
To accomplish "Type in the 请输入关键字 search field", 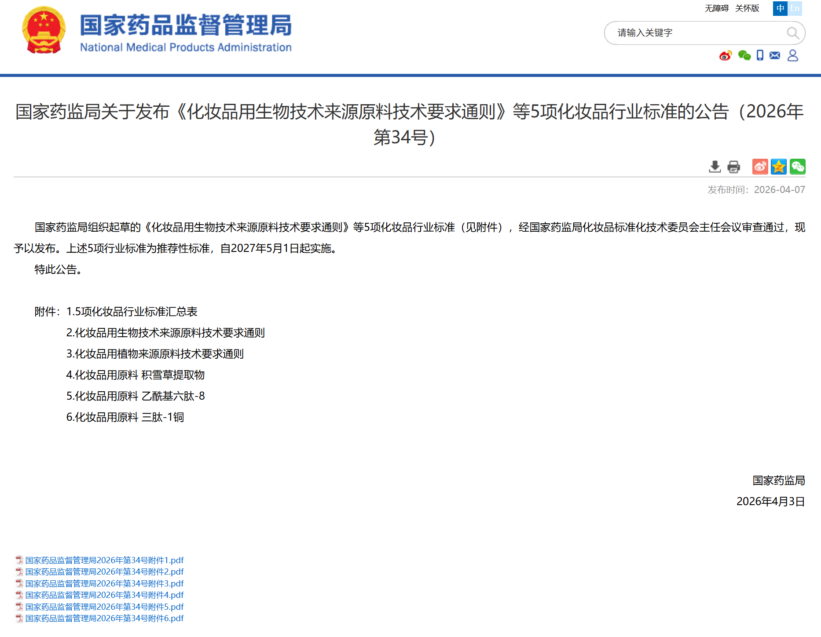I will 695,33.
